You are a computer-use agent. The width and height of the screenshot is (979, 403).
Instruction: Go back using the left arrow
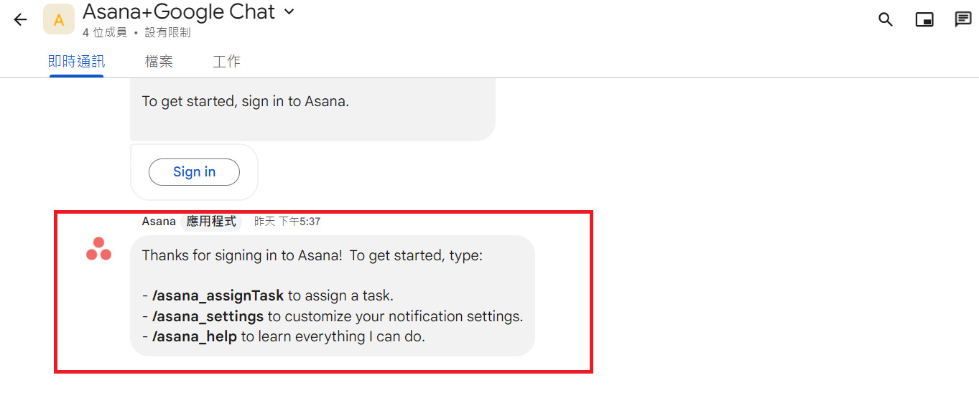click(20, 19)
